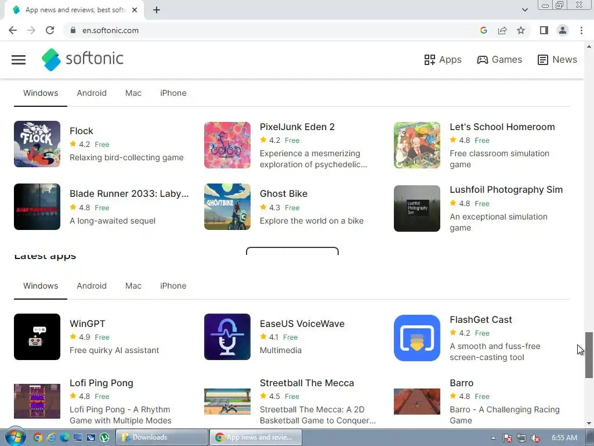Switch to the Downloads taskbar window
Image resolution: width=594 pixels, height=446 pixels.
[162, 437]
